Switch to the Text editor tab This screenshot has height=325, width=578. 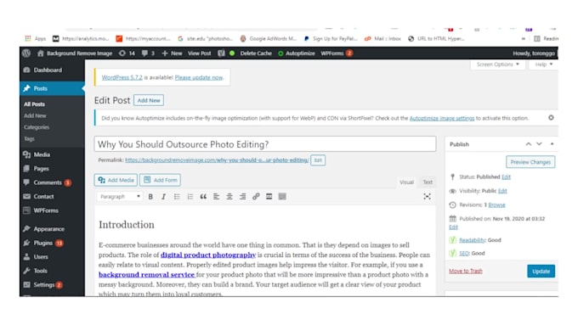point(428,182)
